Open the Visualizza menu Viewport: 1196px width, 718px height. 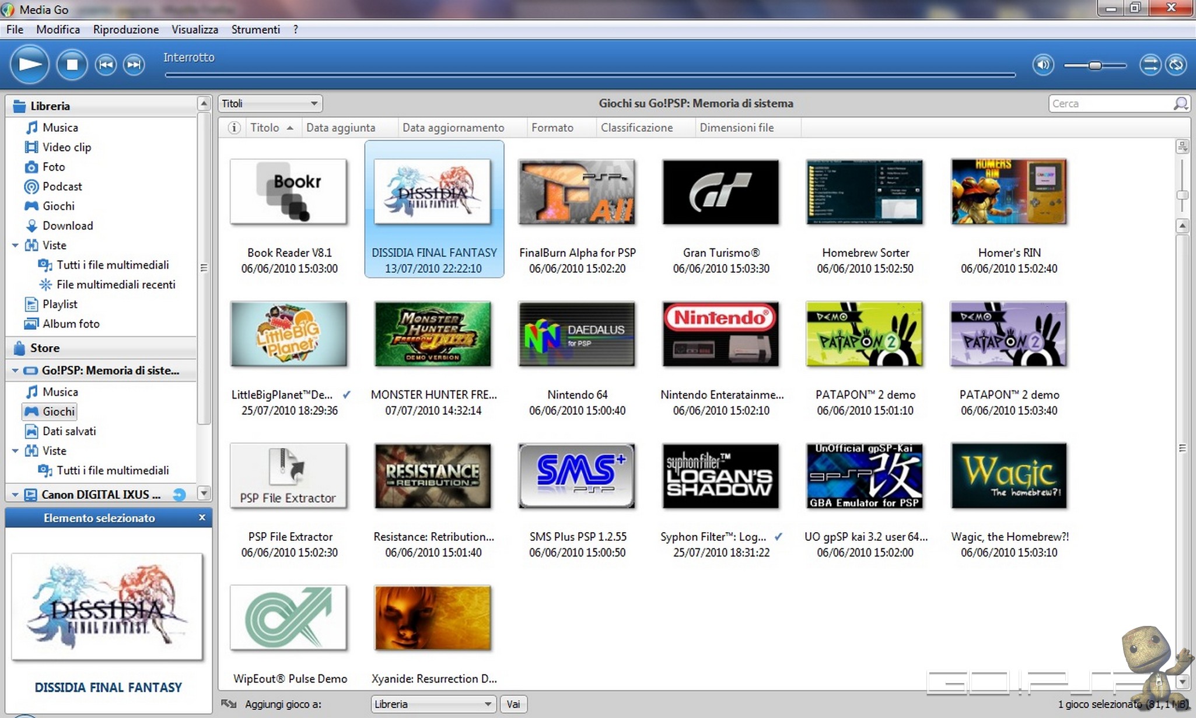tap(195, 30)
